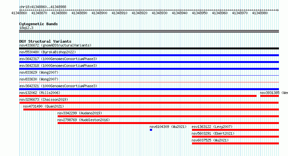Open nsv833630 (Wong2007) label
This screenshot has width=288, height=156.
point(39,79)
